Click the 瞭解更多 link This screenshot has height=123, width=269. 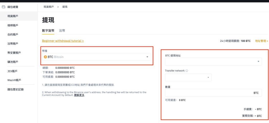(79, 95)
